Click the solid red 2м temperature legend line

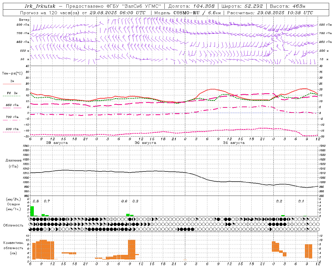(12, 84)
